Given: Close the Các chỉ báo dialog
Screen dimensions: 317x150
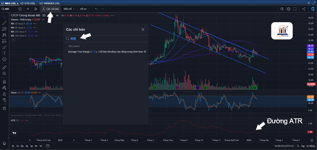Looking at the screenshot, I should point(143,30).
